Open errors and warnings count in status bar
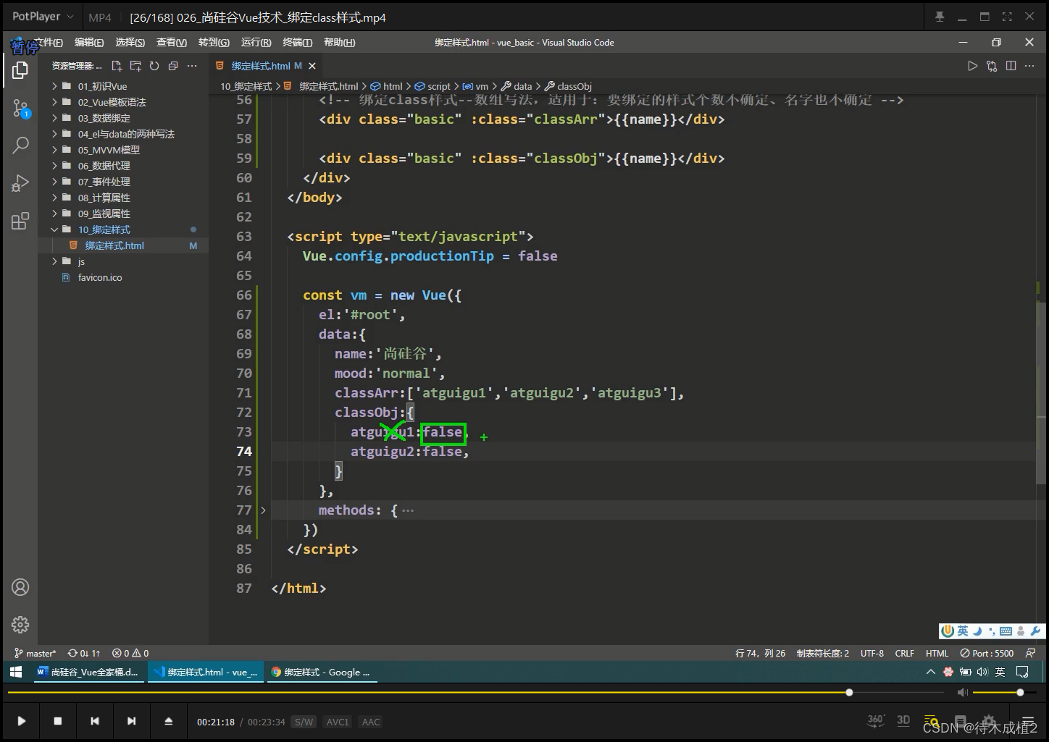This screenshot has width=1049, height=742. tap(130, 653)
